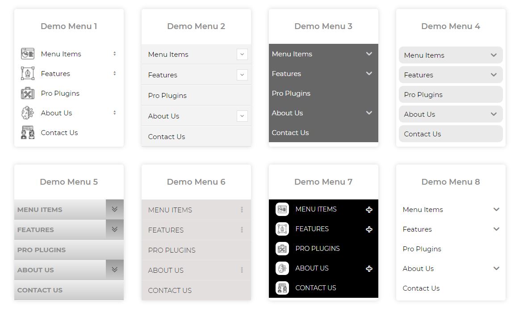Expand About Us dropdown in Demo Menu 3
The height and width of the screenshot is (313, 519).
pos(369,113)
